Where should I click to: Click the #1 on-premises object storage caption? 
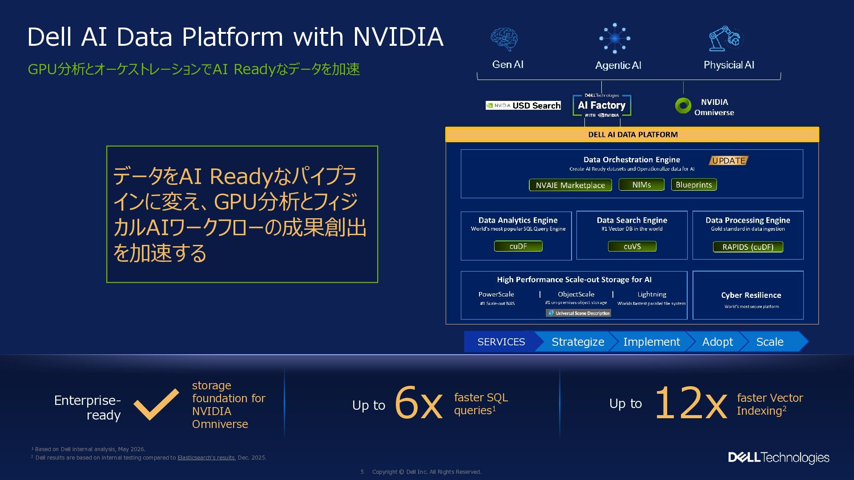576,303
